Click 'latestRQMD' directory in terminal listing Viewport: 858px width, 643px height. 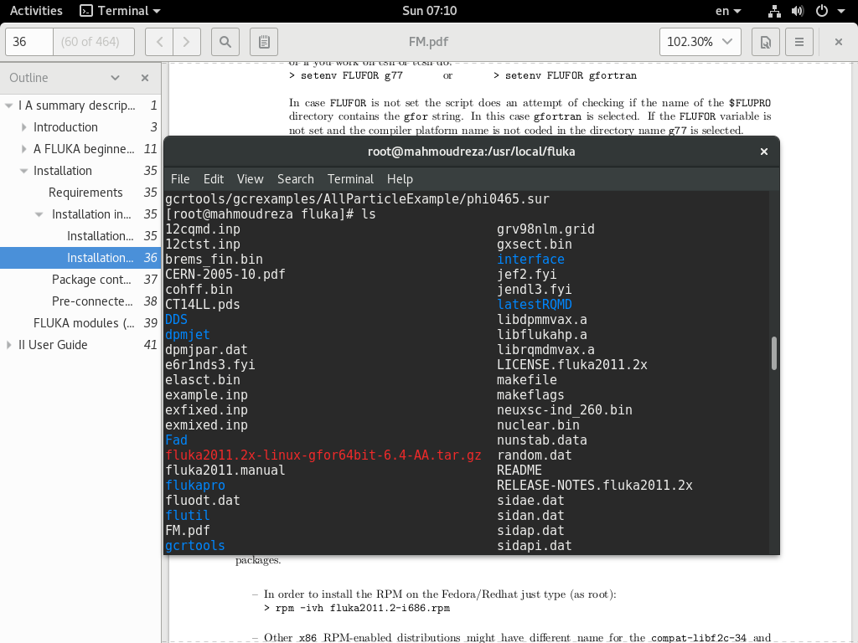click(x=534, y=305)
